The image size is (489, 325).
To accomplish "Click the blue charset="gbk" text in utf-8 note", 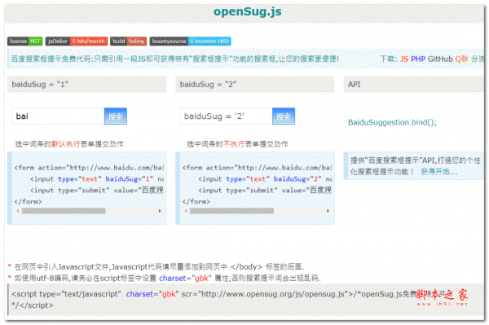I will click(x=185, y=279).
